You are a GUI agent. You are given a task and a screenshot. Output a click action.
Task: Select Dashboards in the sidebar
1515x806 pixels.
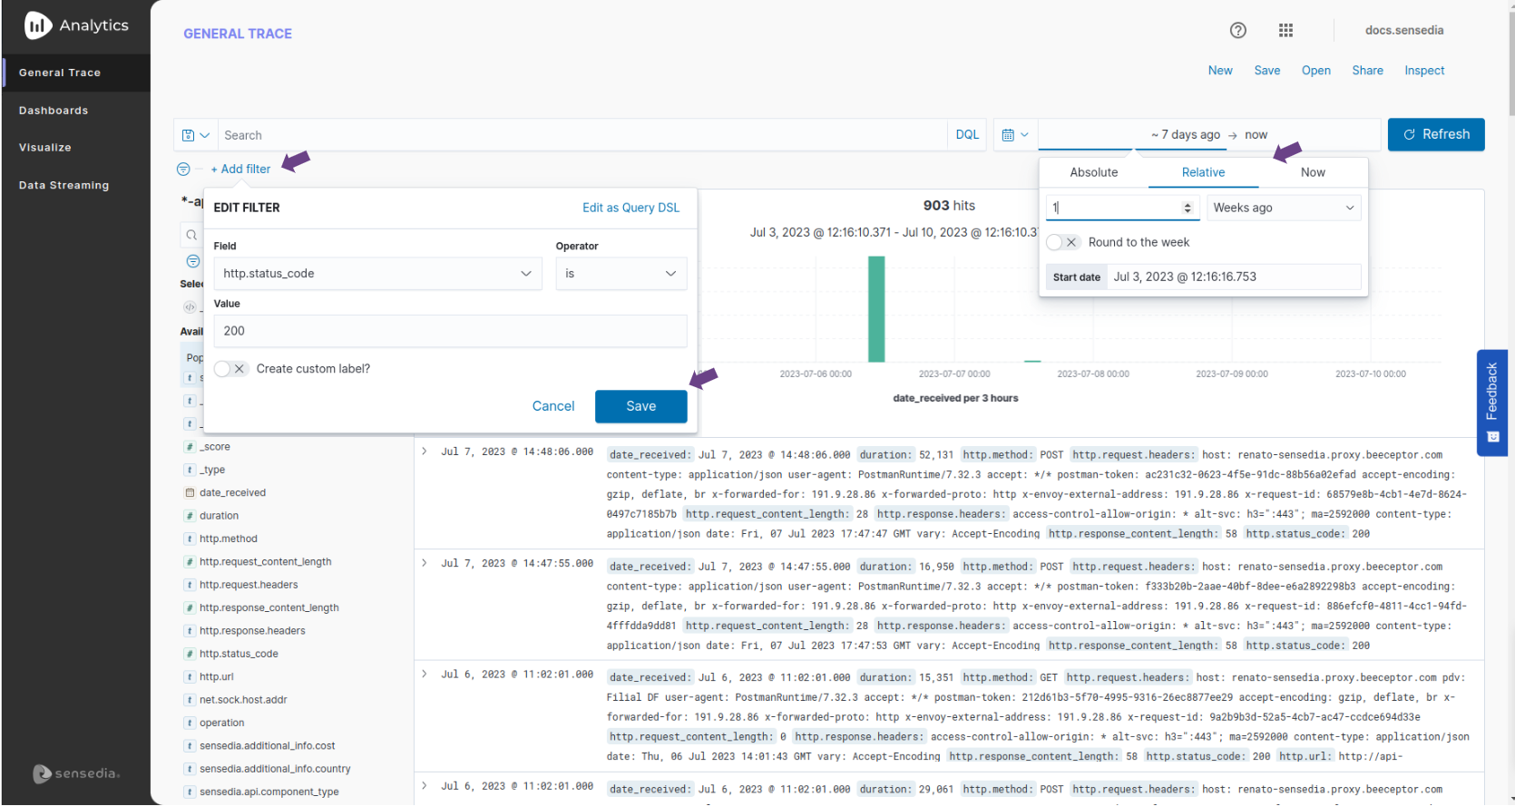(54, 111)
